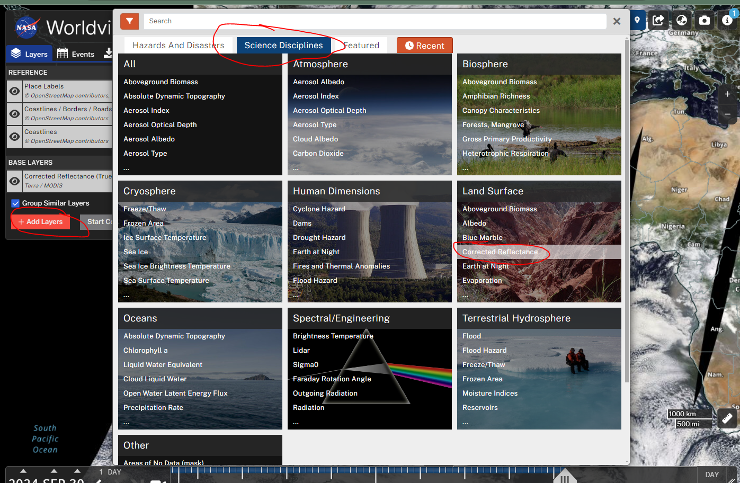Viewport: 740px width, 483px height.
Task: Open the Events tab
Action: [76, 54]
